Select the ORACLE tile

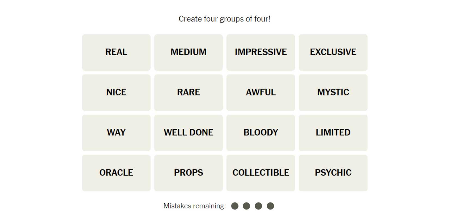tap(116, 173)
